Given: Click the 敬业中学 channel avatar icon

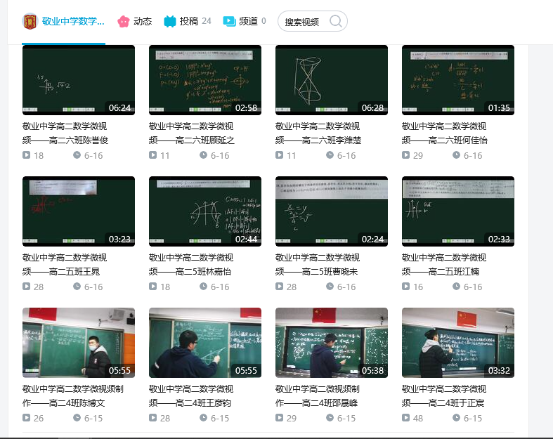Looking at the screenshot, I should point(30,21).
